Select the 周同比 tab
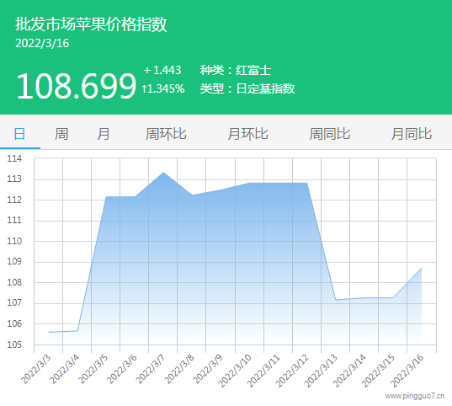 [330, 134]
